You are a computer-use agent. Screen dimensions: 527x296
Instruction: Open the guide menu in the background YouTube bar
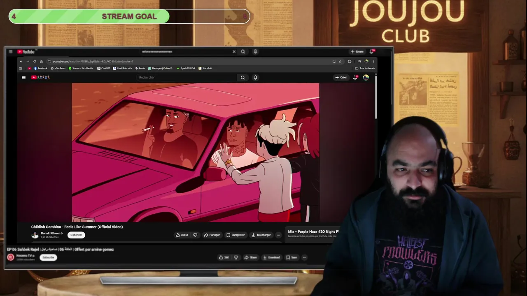coord(10,52)
